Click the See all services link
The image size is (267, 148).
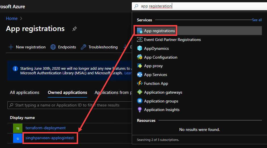pyautogui.click(x=257, y=20)
